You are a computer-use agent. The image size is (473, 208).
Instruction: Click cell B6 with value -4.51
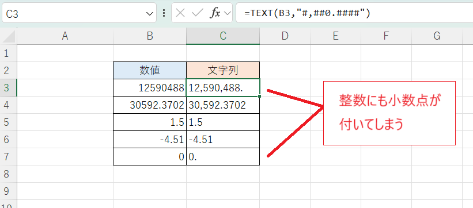pyautogui.click(x=150, y=140)
